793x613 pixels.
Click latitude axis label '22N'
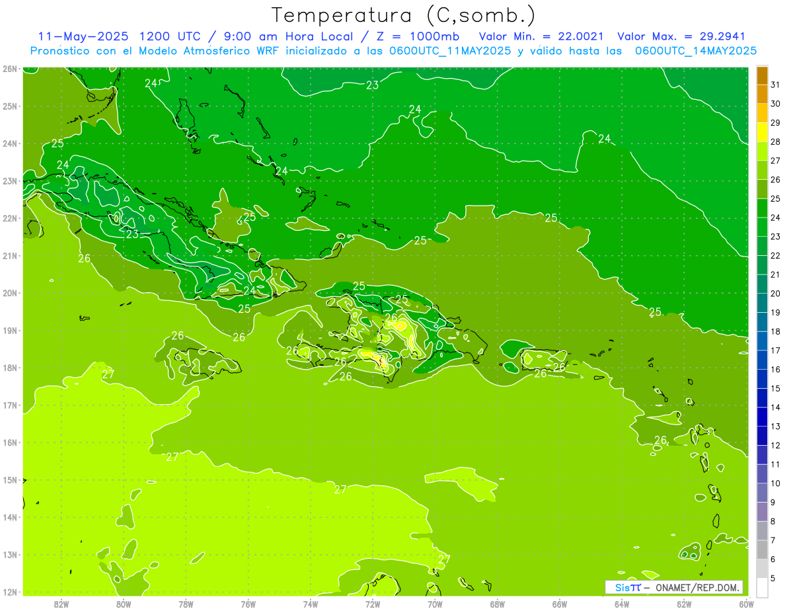pos(9,218)
